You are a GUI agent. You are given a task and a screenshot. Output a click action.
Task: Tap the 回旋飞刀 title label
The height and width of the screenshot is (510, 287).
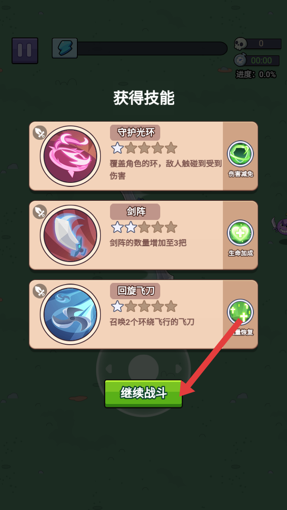(x=135, y=291)
